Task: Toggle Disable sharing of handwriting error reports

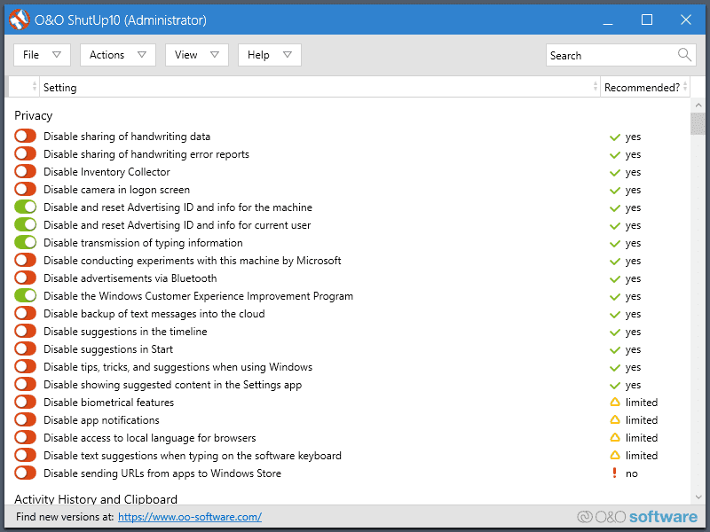Action: pos(25,153)
